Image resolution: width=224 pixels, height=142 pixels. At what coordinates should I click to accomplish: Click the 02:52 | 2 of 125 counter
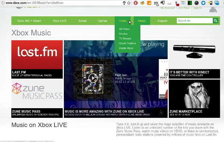click(x=125, y=82)
